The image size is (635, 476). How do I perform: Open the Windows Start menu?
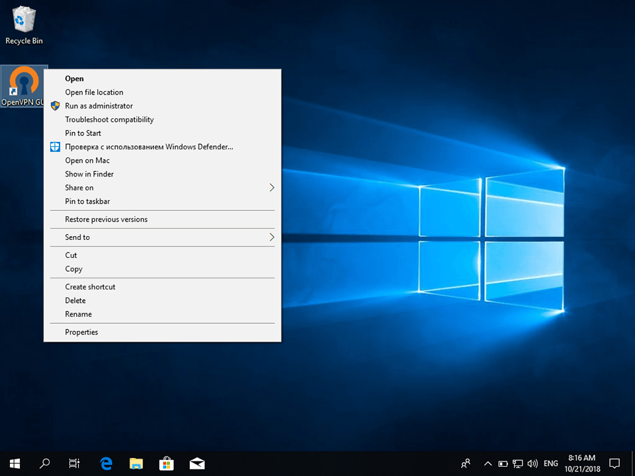pos(15,463)
